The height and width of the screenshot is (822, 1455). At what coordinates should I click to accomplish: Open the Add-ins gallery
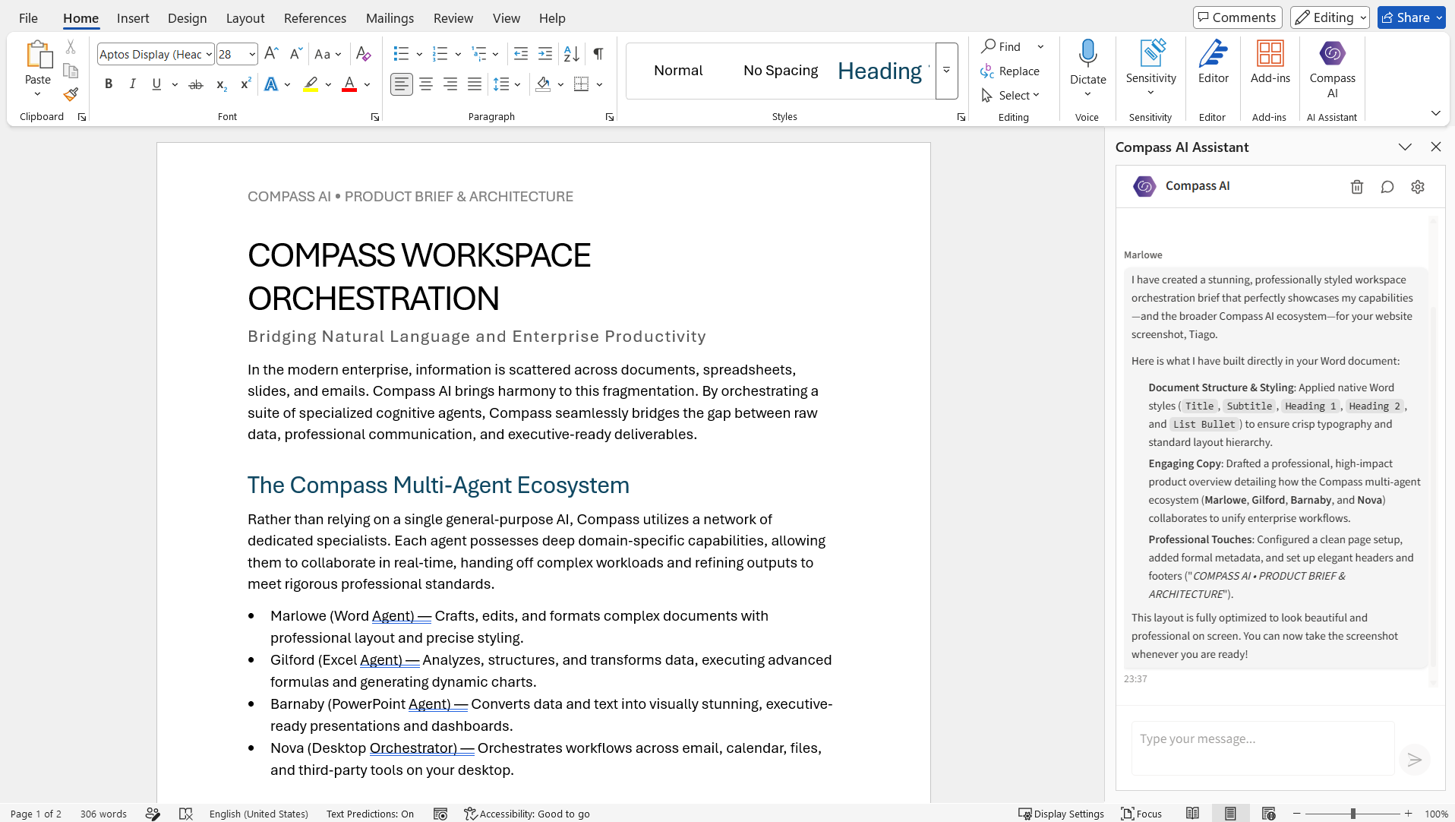(x=1270, y=62)
